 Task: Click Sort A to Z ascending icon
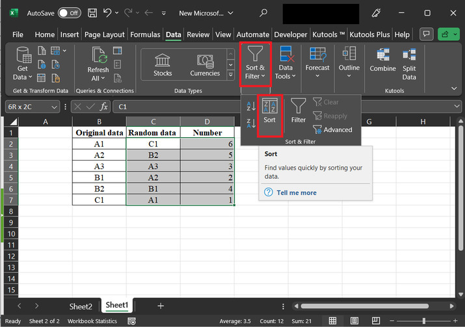tap(251, 107)
